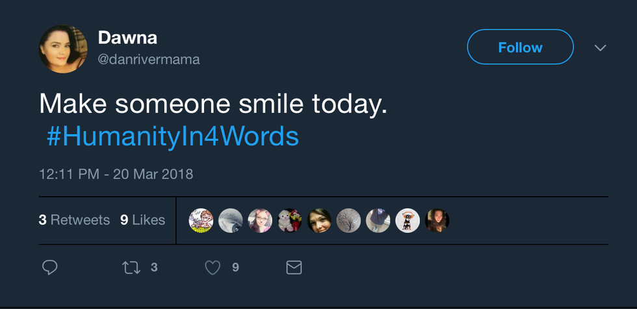Image resolution: width=637 pixels, height=309 pixels.
Task: Share tweet via Direct Message envelope icon
Action: pos(294,267)
